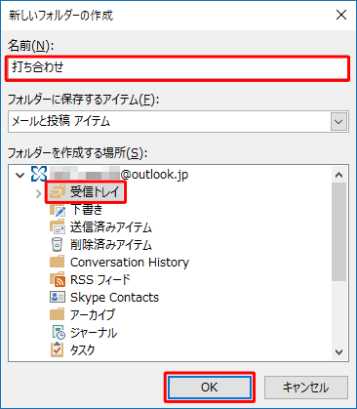The width and height of the screenshot is (357, 409).
Task: Click the Exchange account icon beside @outlook.jp
Action: tap(39, 174)
